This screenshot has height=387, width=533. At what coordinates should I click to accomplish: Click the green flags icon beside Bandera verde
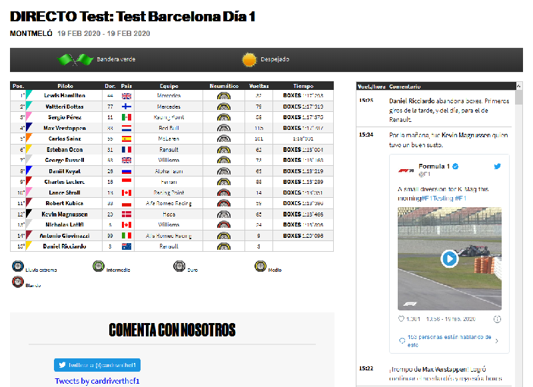75,59
